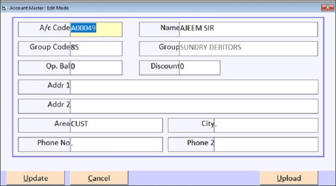Click the Phone 2 input field

coord(266,144)
